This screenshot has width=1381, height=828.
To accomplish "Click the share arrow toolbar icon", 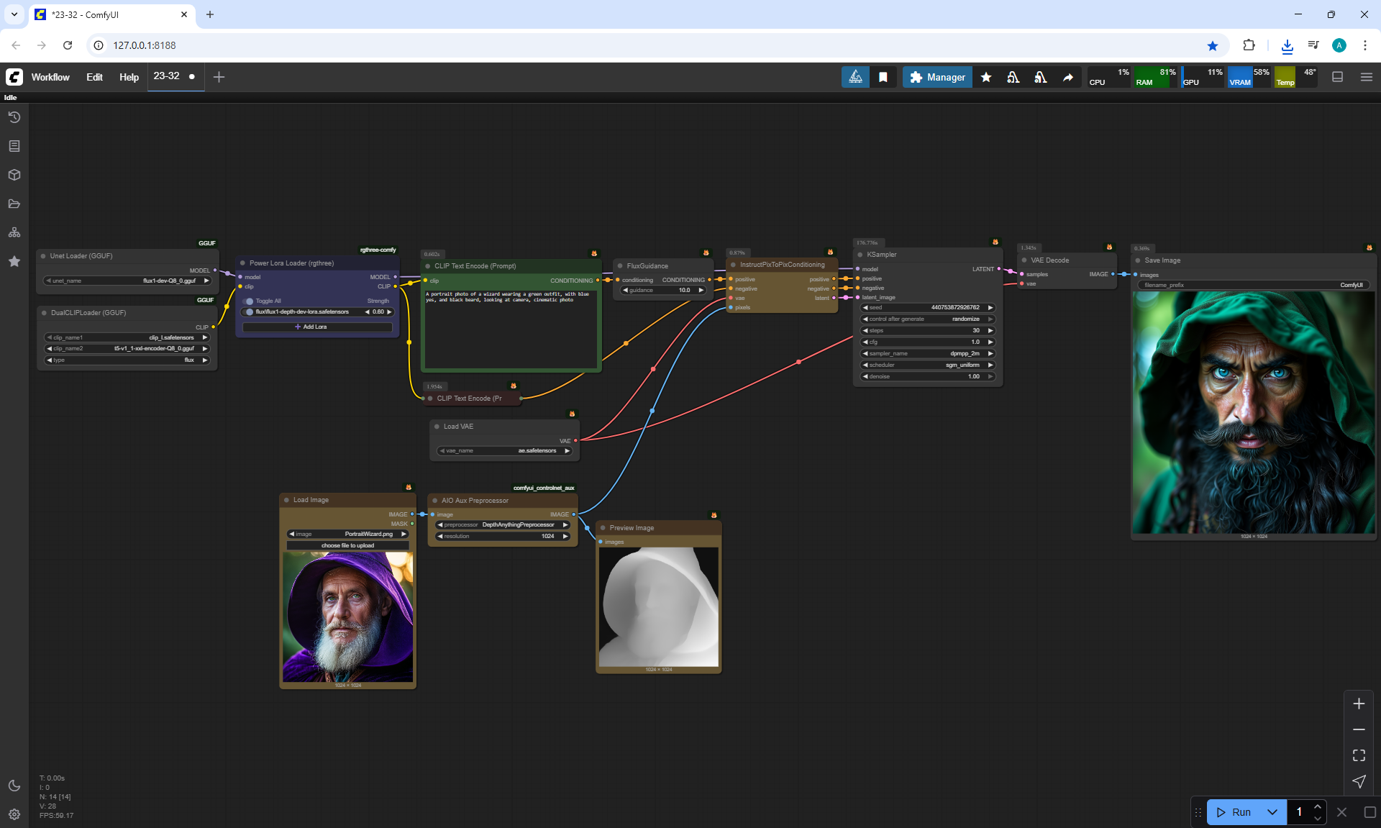I will point(1068,77).
